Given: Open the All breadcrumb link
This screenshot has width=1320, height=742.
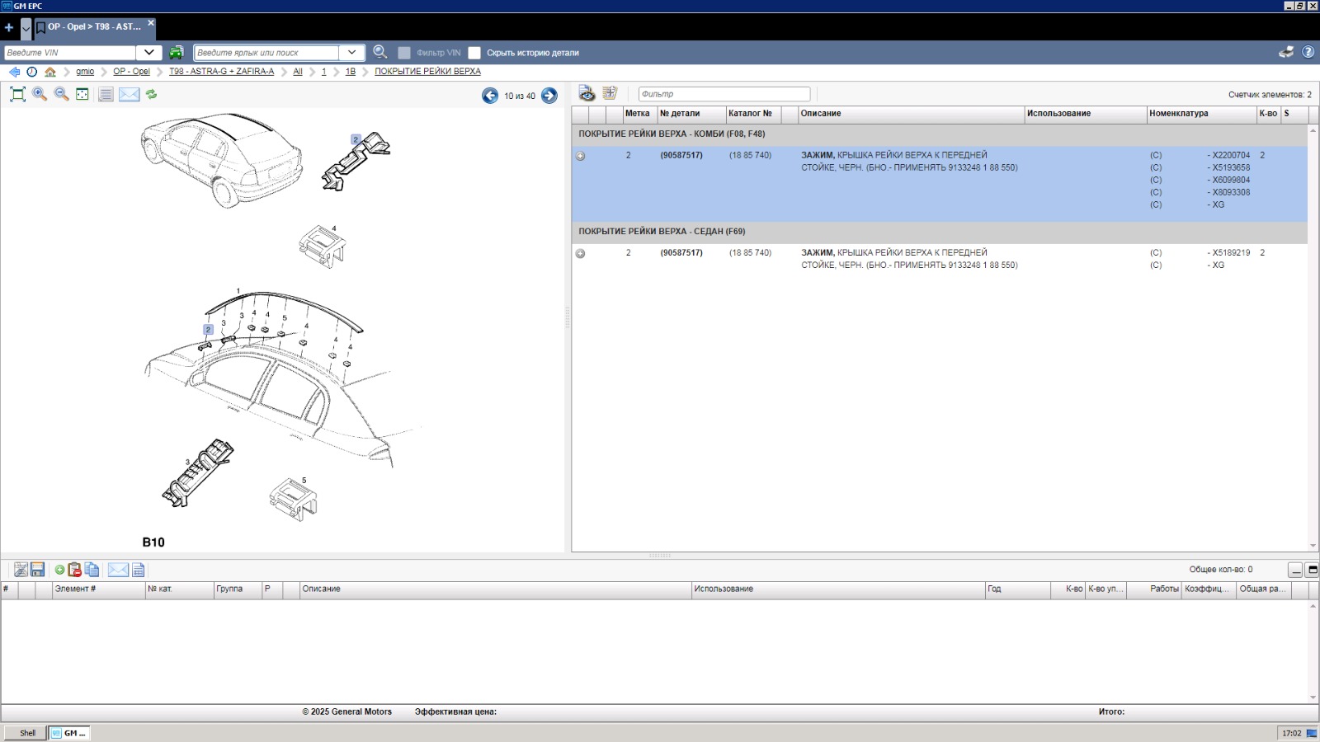Looking at the screenshot, I should point(298,72).
